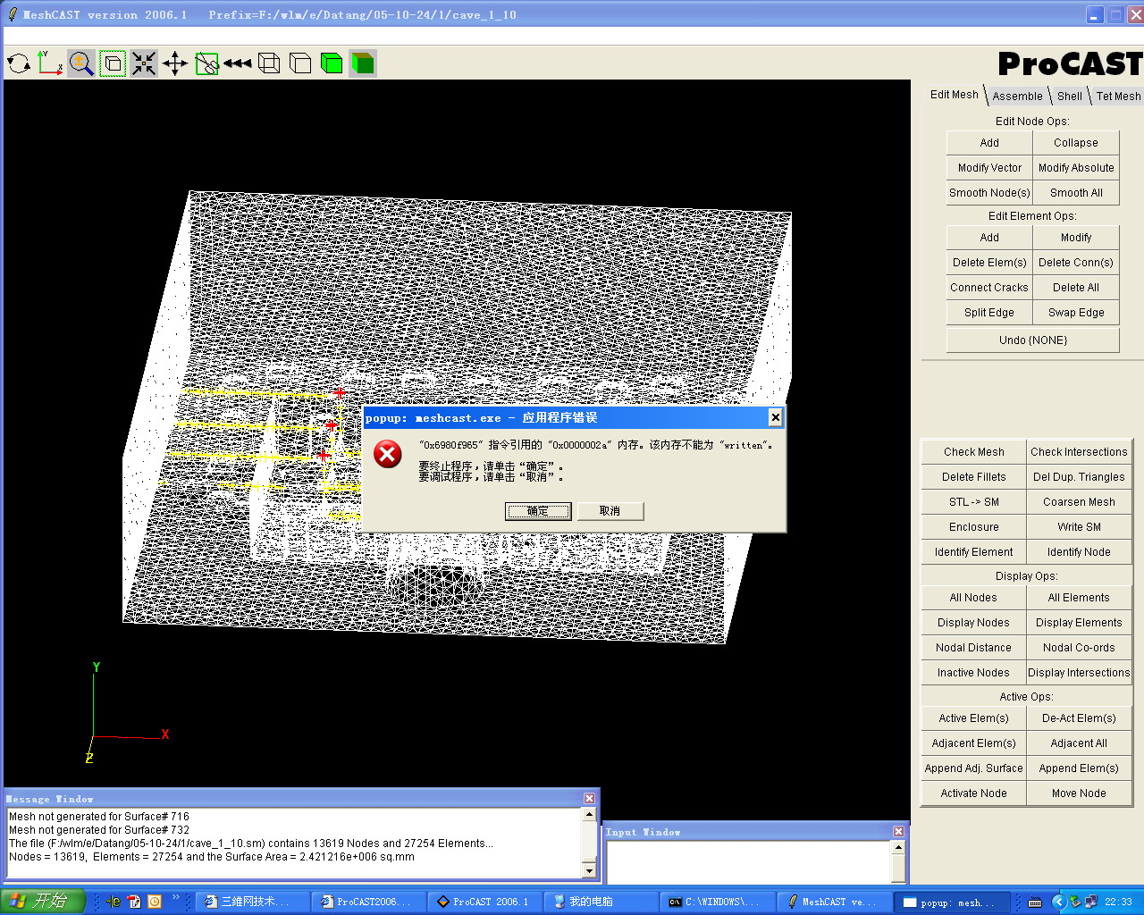Click Message Window scroll down arrow
This screenshot has width=1144, height=915.
click(589, 870)
